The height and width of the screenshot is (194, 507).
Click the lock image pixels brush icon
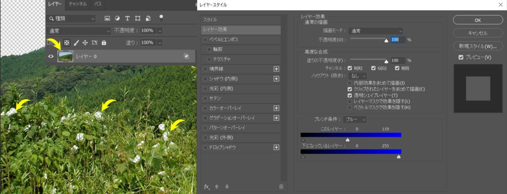(76, 42)
